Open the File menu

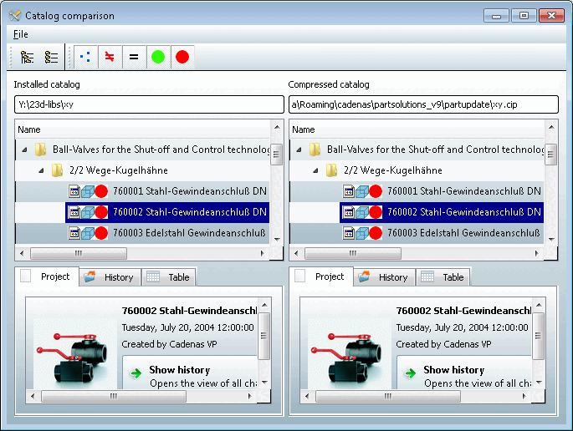point(20,34)
